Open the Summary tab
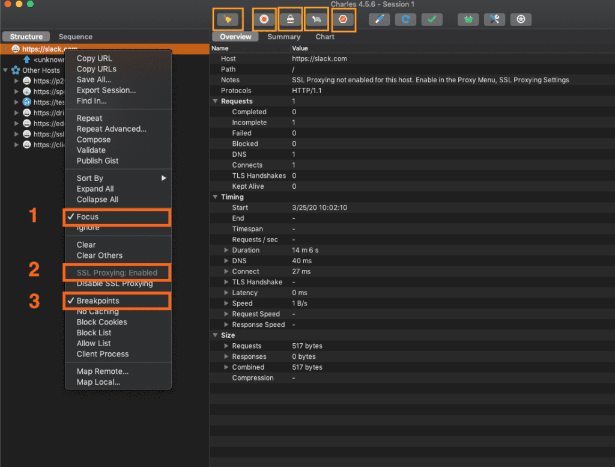The image size is (615, 467). (x=283, y=37)
